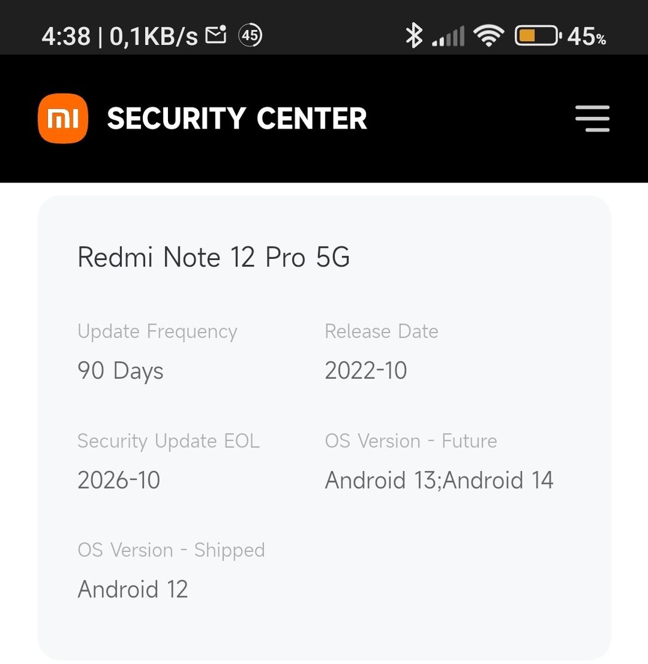Tap the circled 45 notification icon
Viewport: 648px width, 664px height.
click(x=250, y=36)
